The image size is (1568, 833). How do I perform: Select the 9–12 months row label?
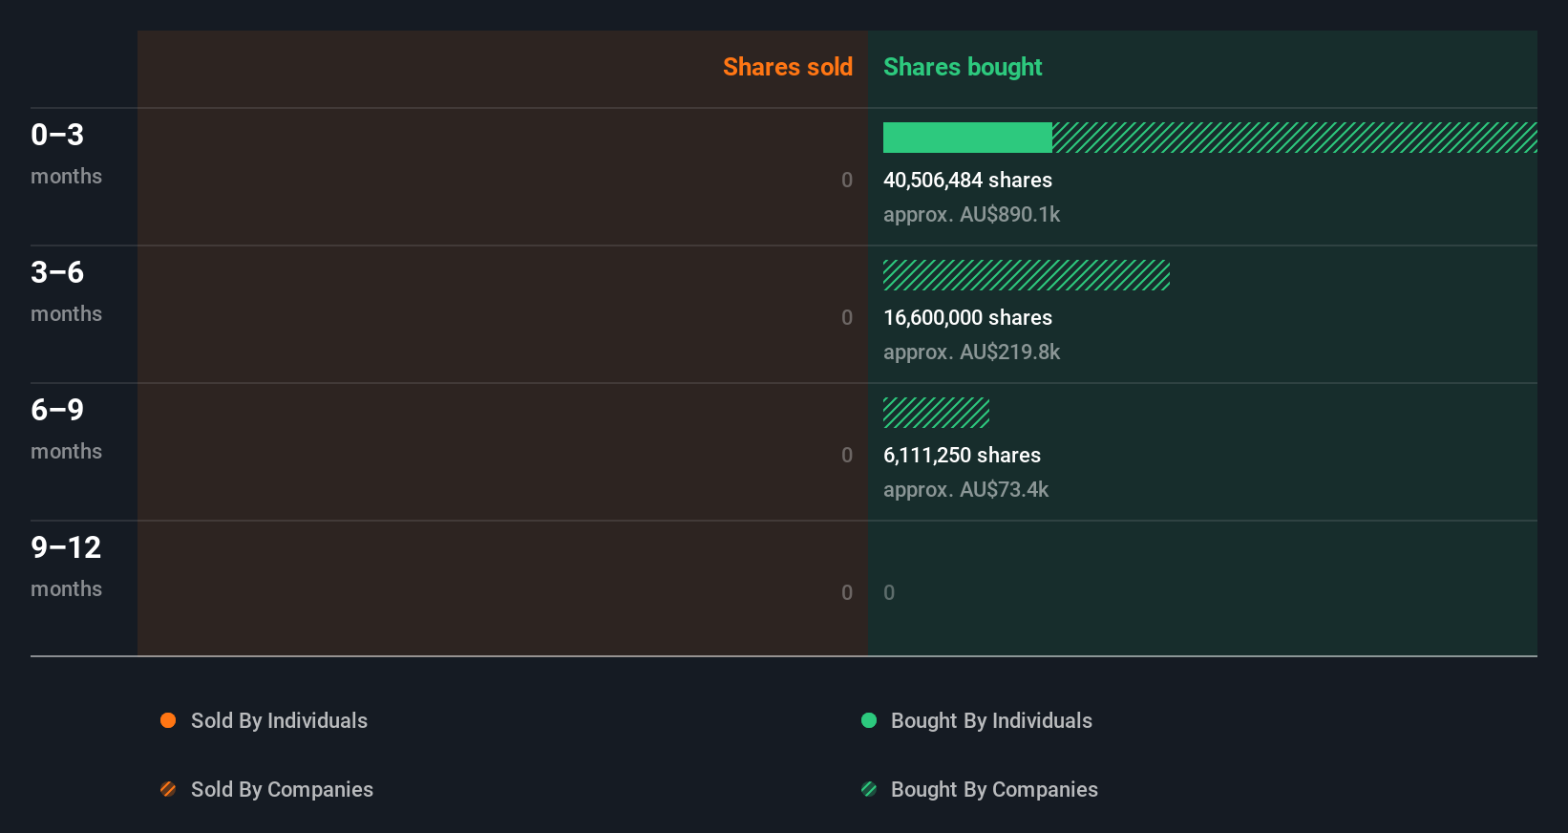(x=66, y=565)
